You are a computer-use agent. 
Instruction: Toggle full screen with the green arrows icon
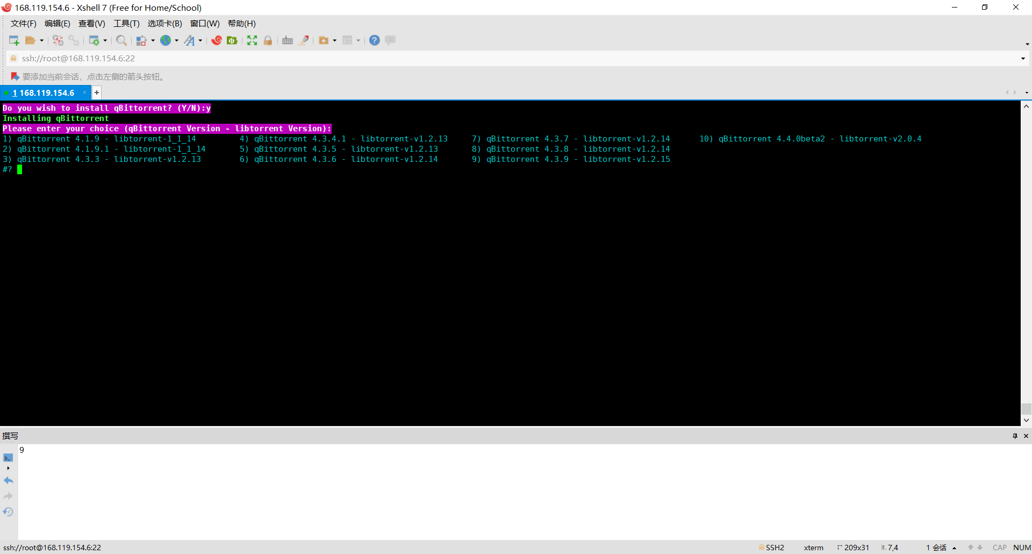[252, 40]
